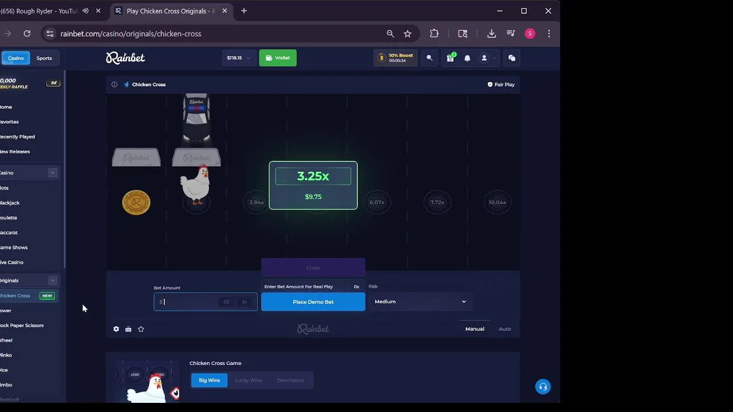The width and height of the screenshot is (733, 412).
Task: Expand the profile chevron next to avatar
Action: [494, 58]
